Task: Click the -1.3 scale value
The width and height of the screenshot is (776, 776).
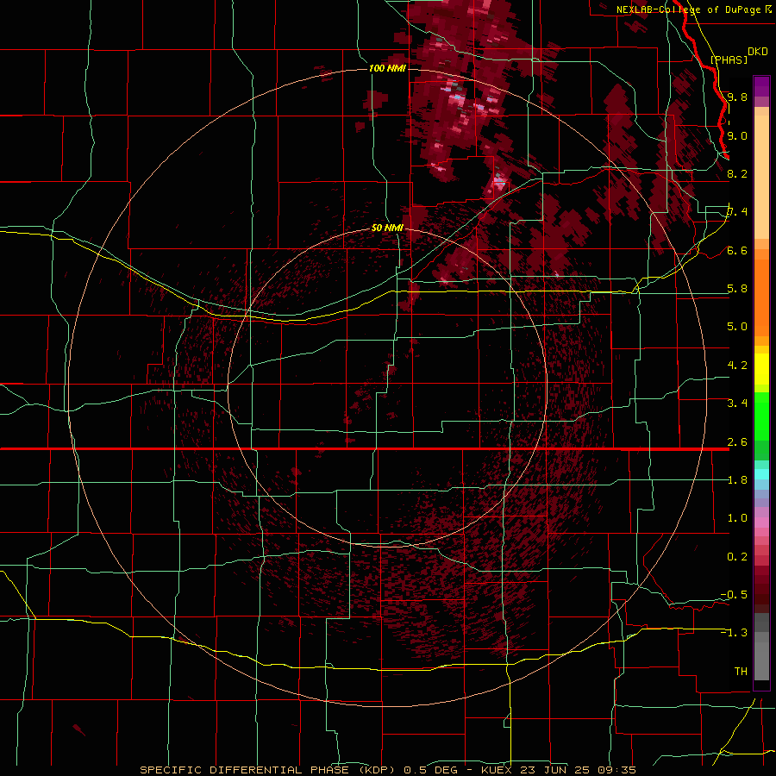Action: coord(734,633)
